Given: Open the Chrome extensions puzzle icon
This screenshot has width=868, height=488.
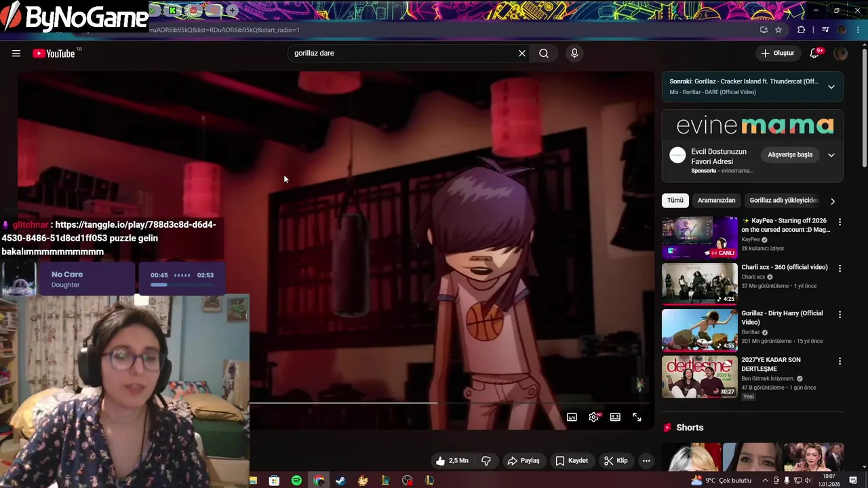Looking at the screenshot, I should [x=802, y=30].
